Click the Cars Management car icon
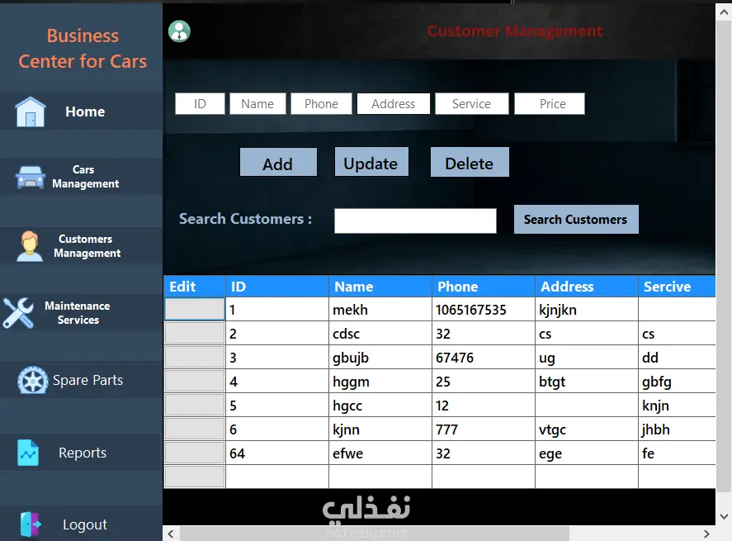 (x=31, y=177)
